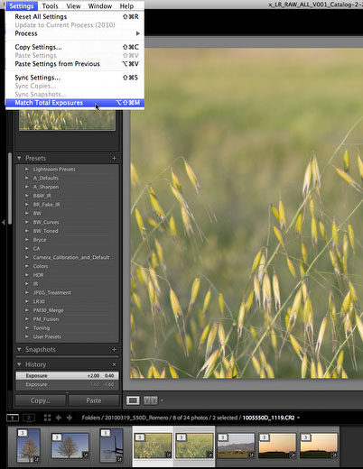Select last sunset thumbnail
The height and width of the screenshot is (469, 363).
[319, 446]
